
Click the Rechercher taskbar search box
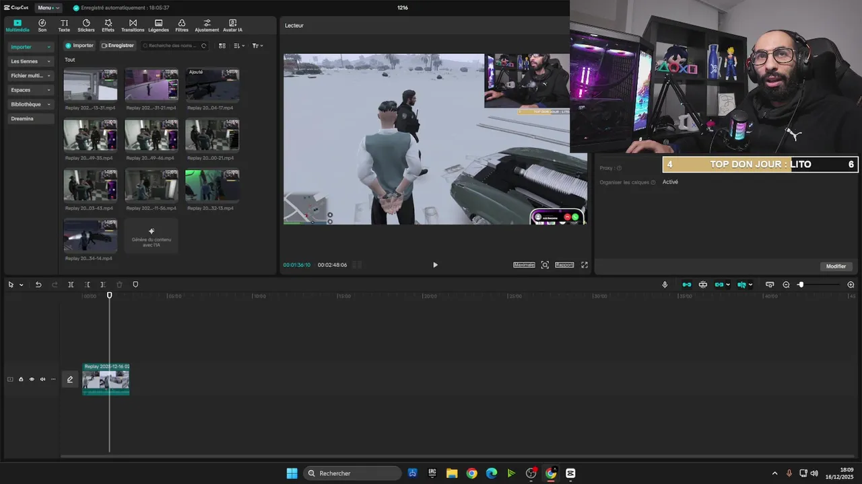[353, 473]
